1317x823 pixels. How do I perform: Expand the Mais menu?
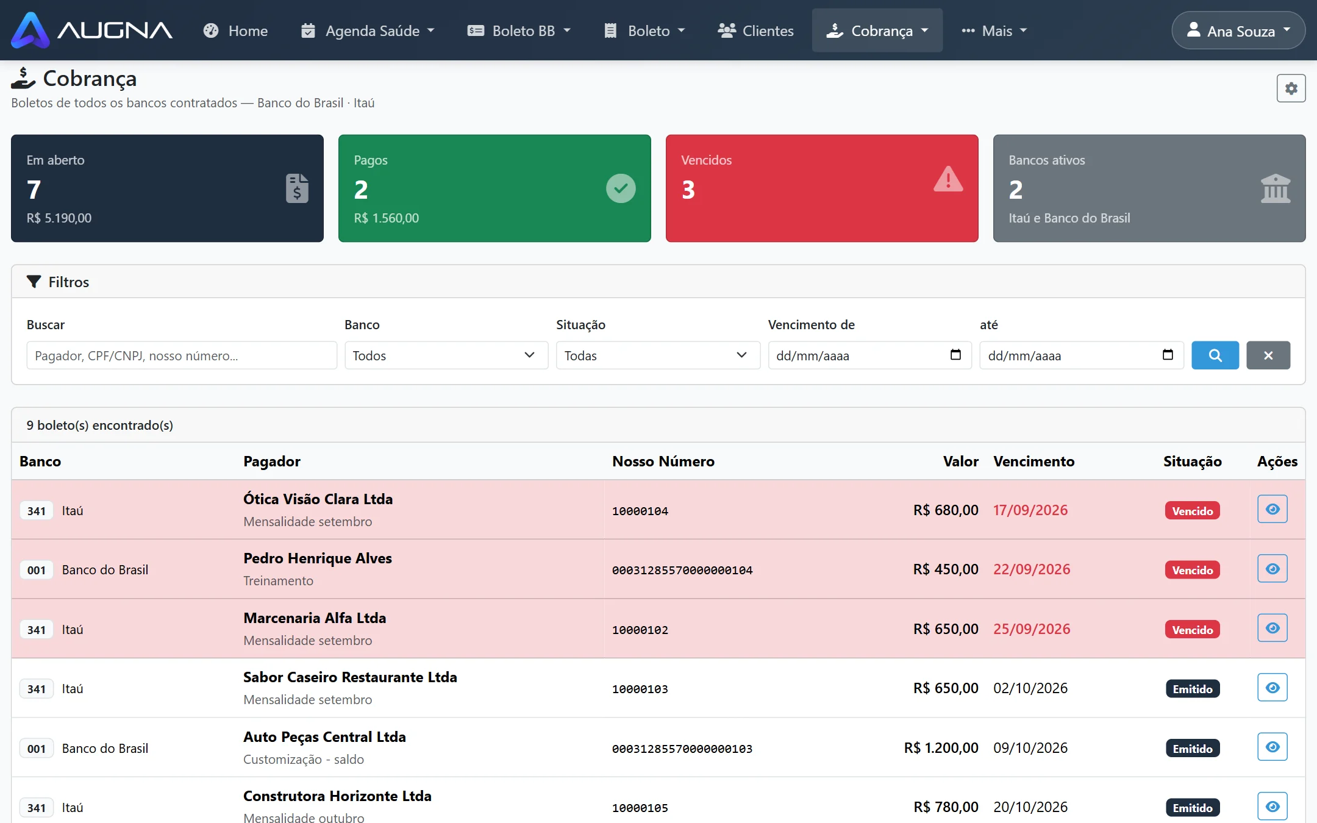coord(994,30)
